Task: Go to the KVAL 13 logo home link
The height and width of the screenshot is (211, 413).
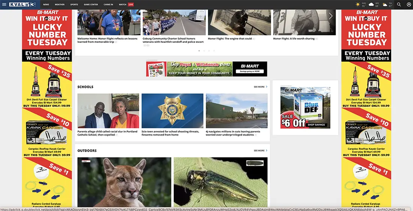Action: pyautogui.click(x=22, y=5)
